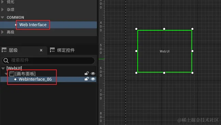Select the 画布面板 canvas panel item
The image size is (221, 125).
(x=26, y=74)
